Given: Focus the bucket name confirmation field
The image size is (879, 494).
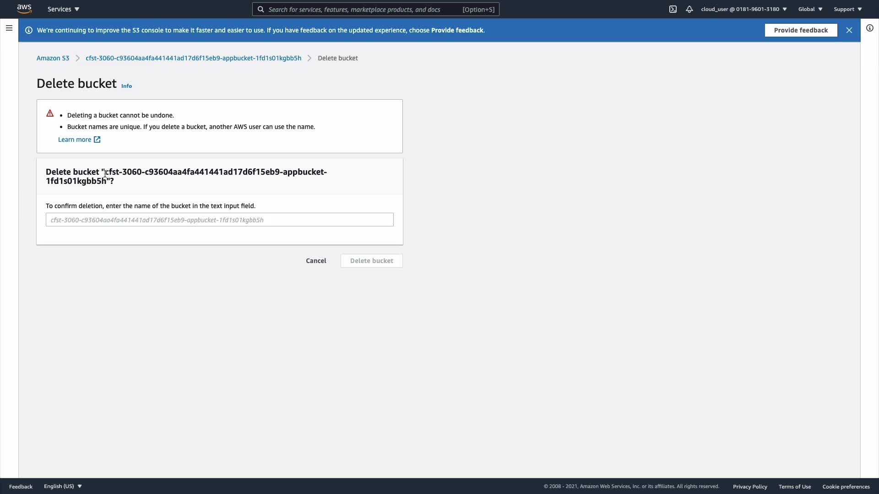Looking at the screenshot, I should pos(219,220).
